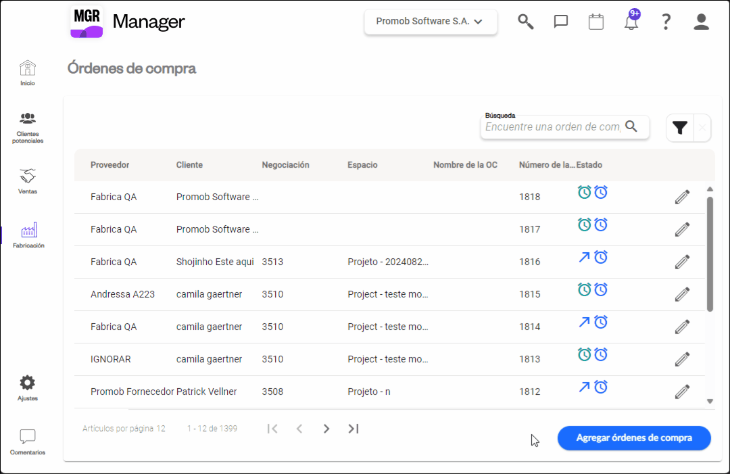Click the blue arrow status icon for order 1816

click(x=584, y=257)
